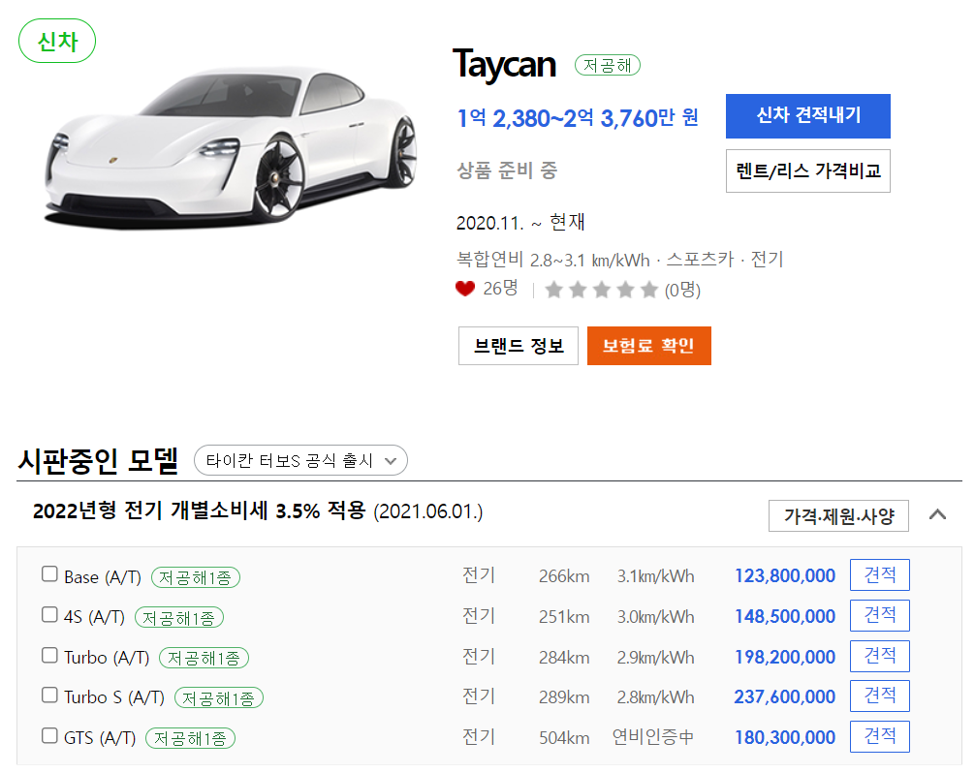
Task: Request 견적 for 198,200,000 Turbo model
Action: [880, 656]
